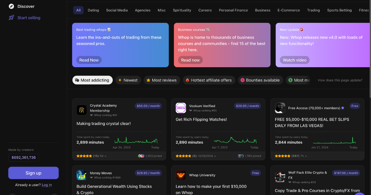Expand Free Access reviews 7h chevron
Viewport: 371px width, 195px height.
pos(306,156)
